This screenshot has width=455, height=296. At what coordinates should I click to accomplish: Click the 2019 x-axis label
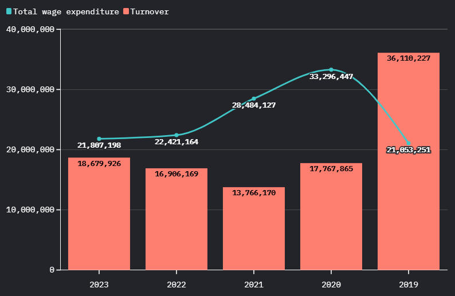409,285
